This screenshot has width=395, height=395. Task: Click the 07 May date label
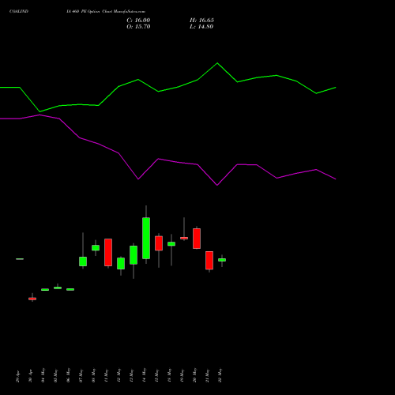pos(81,375)
